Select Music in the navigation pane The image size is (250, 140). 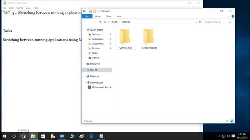tap(95, 53)
